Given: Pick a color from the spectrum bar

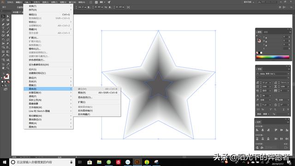Looking at the screenshot, I should pyautogui.click(x=272, y=57).
